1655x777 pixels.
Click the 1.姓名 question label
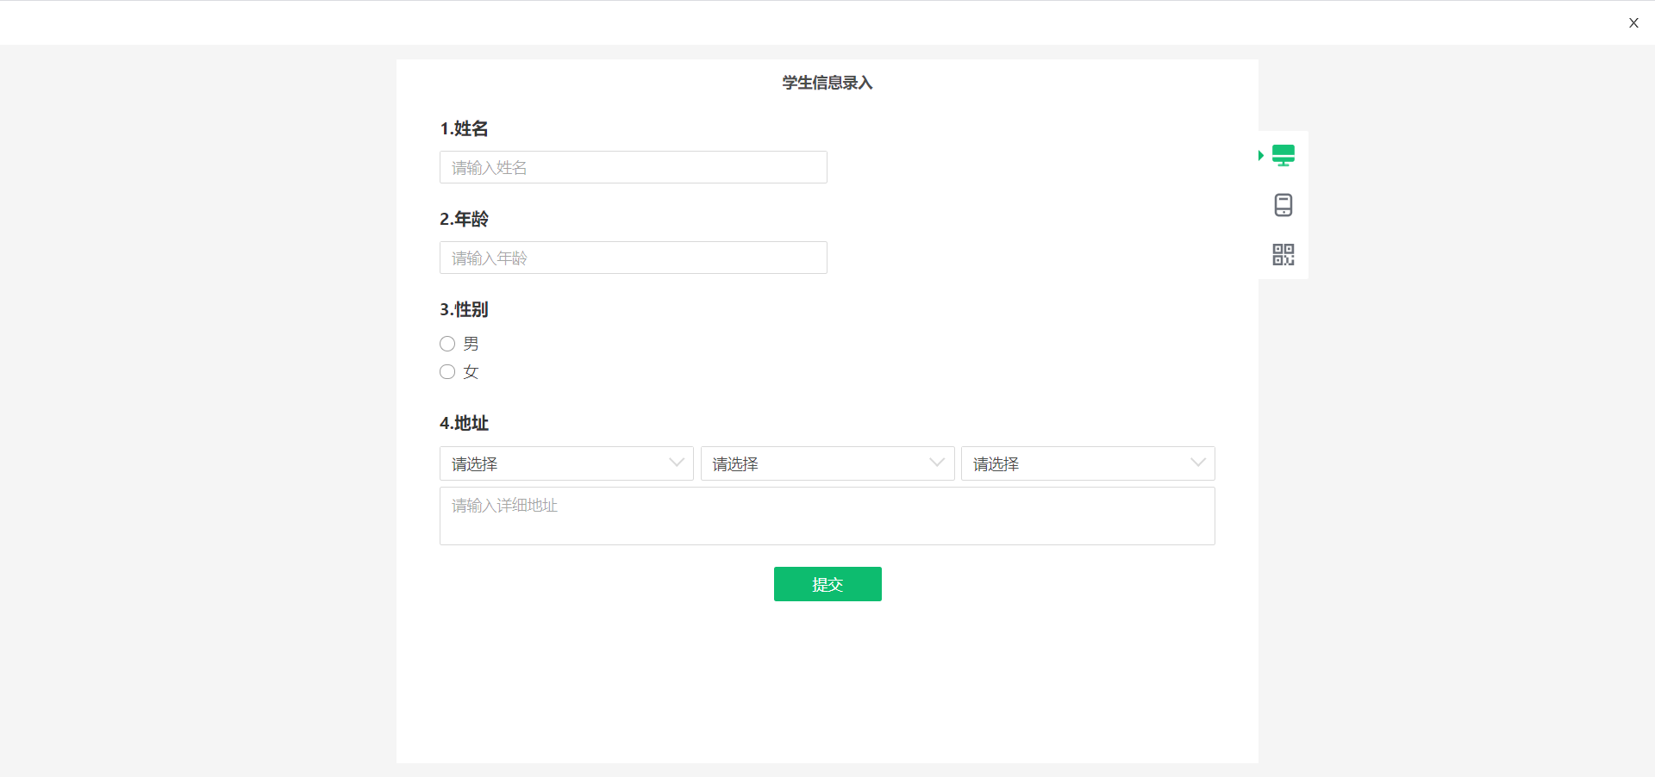[464, 128]
